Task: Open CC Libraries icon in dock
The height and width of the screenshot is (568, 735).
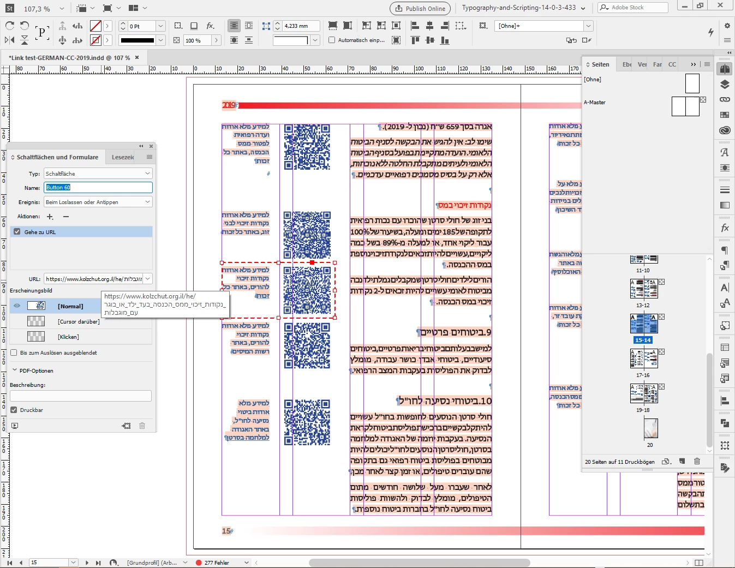Action: coord(725,130)
